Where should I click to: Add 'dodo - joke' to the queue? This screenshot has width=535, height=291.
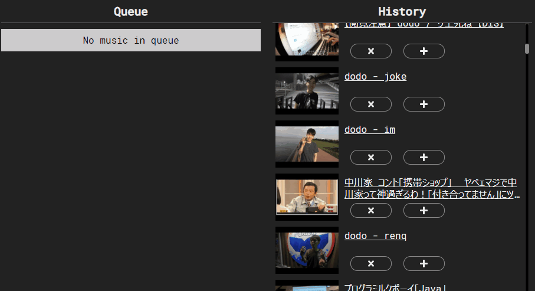(424, 104)
